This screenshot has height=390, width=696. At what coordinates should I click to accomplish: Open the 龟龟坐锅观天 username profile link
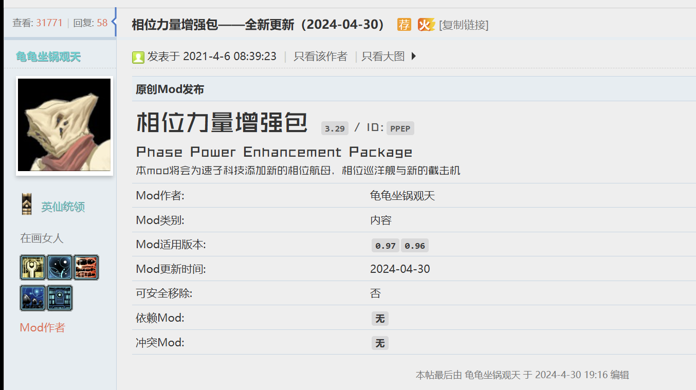coord(48,57)
